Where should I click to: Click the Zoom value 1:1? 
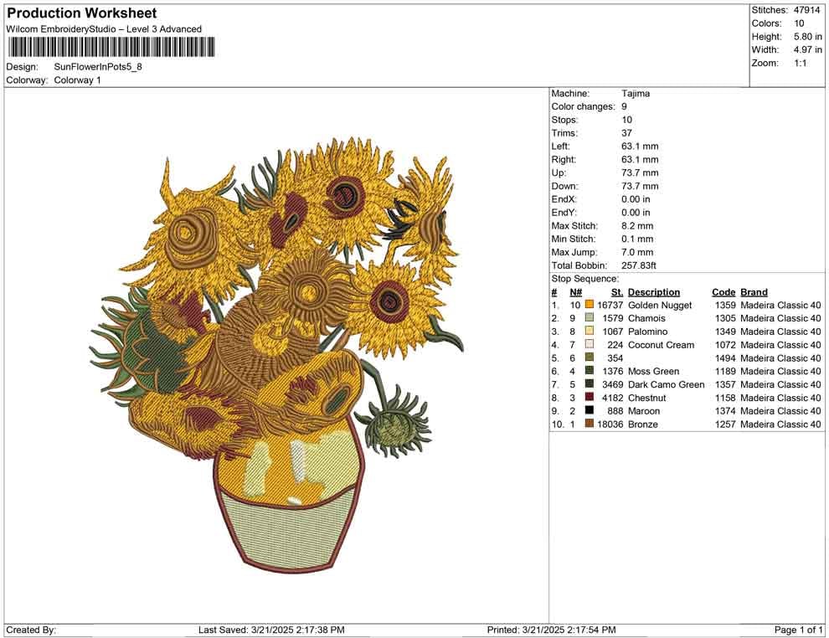click(800, 63)
